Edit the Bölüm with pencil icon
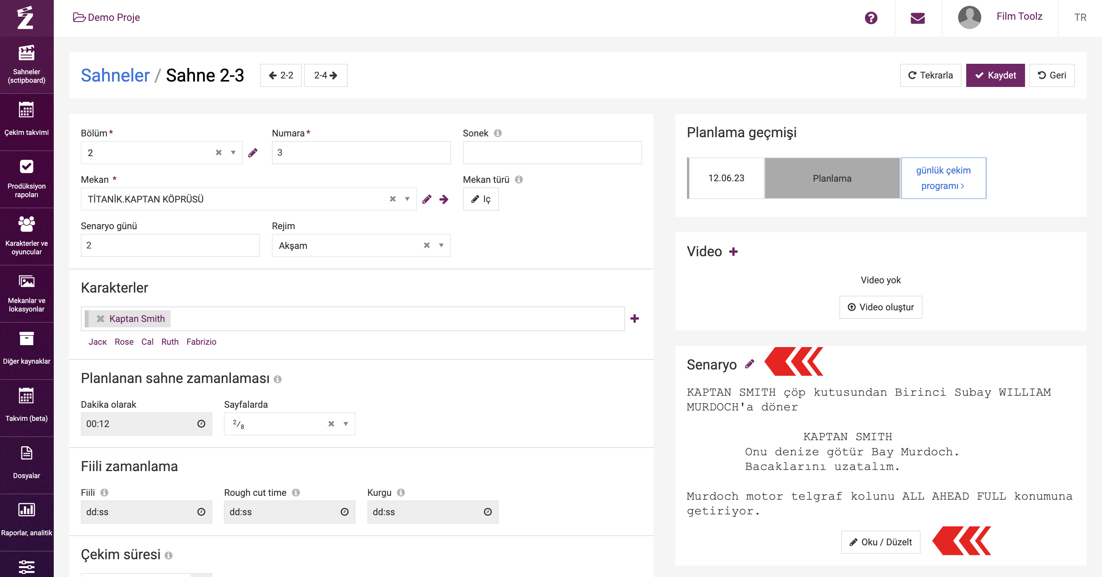 point(253,153)
